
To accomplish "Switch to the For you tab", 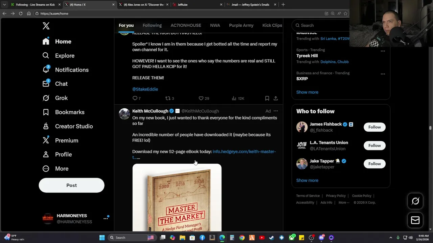I will 126,25.
